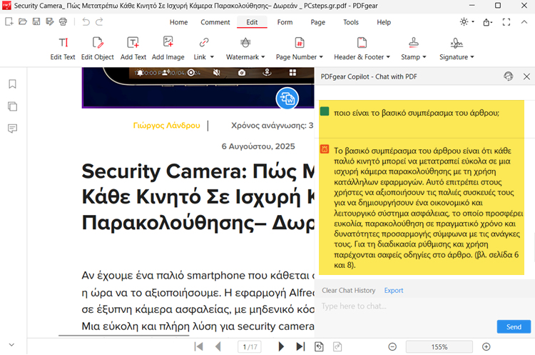Select the Edit tab
This screenshot has width=535, height=355.
252,22
